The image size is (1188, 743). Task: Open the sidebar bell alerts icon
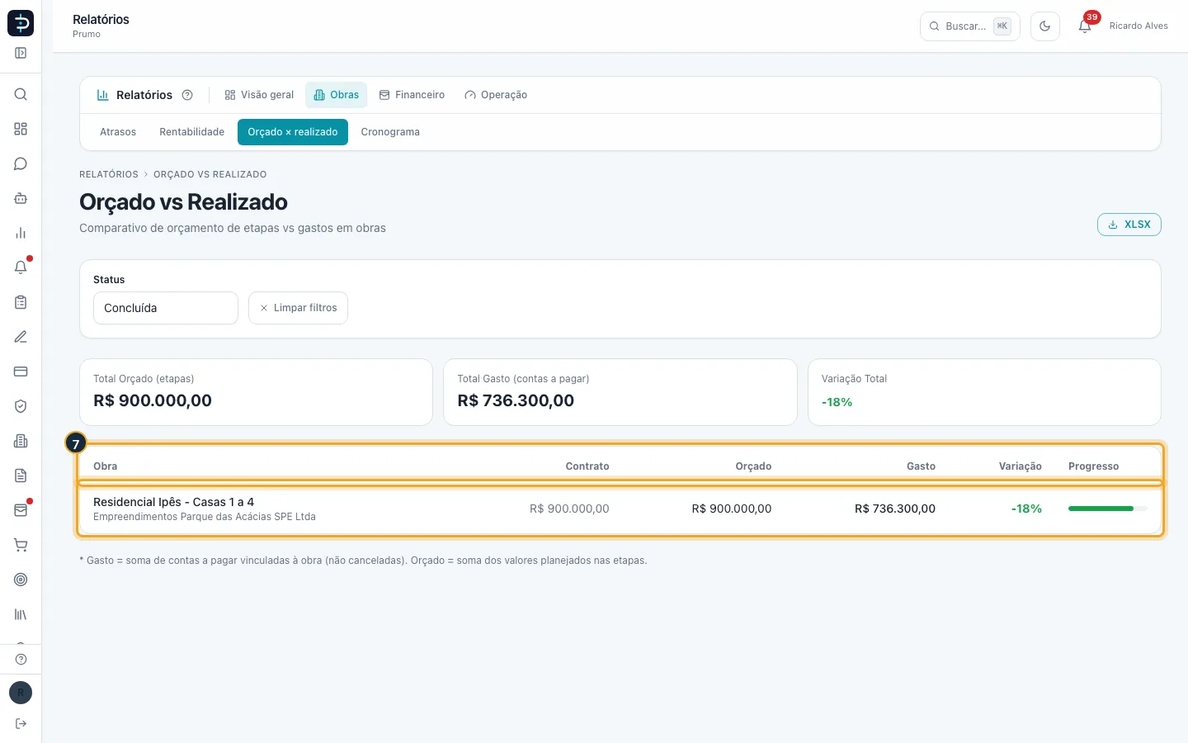pos(21,267)
